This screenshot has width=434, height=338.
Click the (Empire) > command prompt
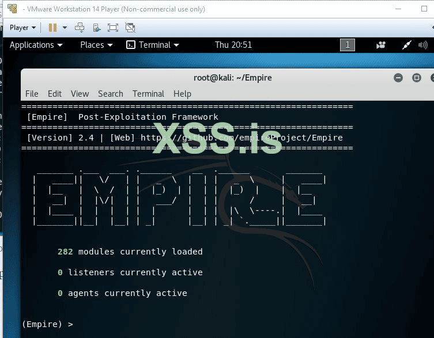pyautogui.click(x=47, y=324)
